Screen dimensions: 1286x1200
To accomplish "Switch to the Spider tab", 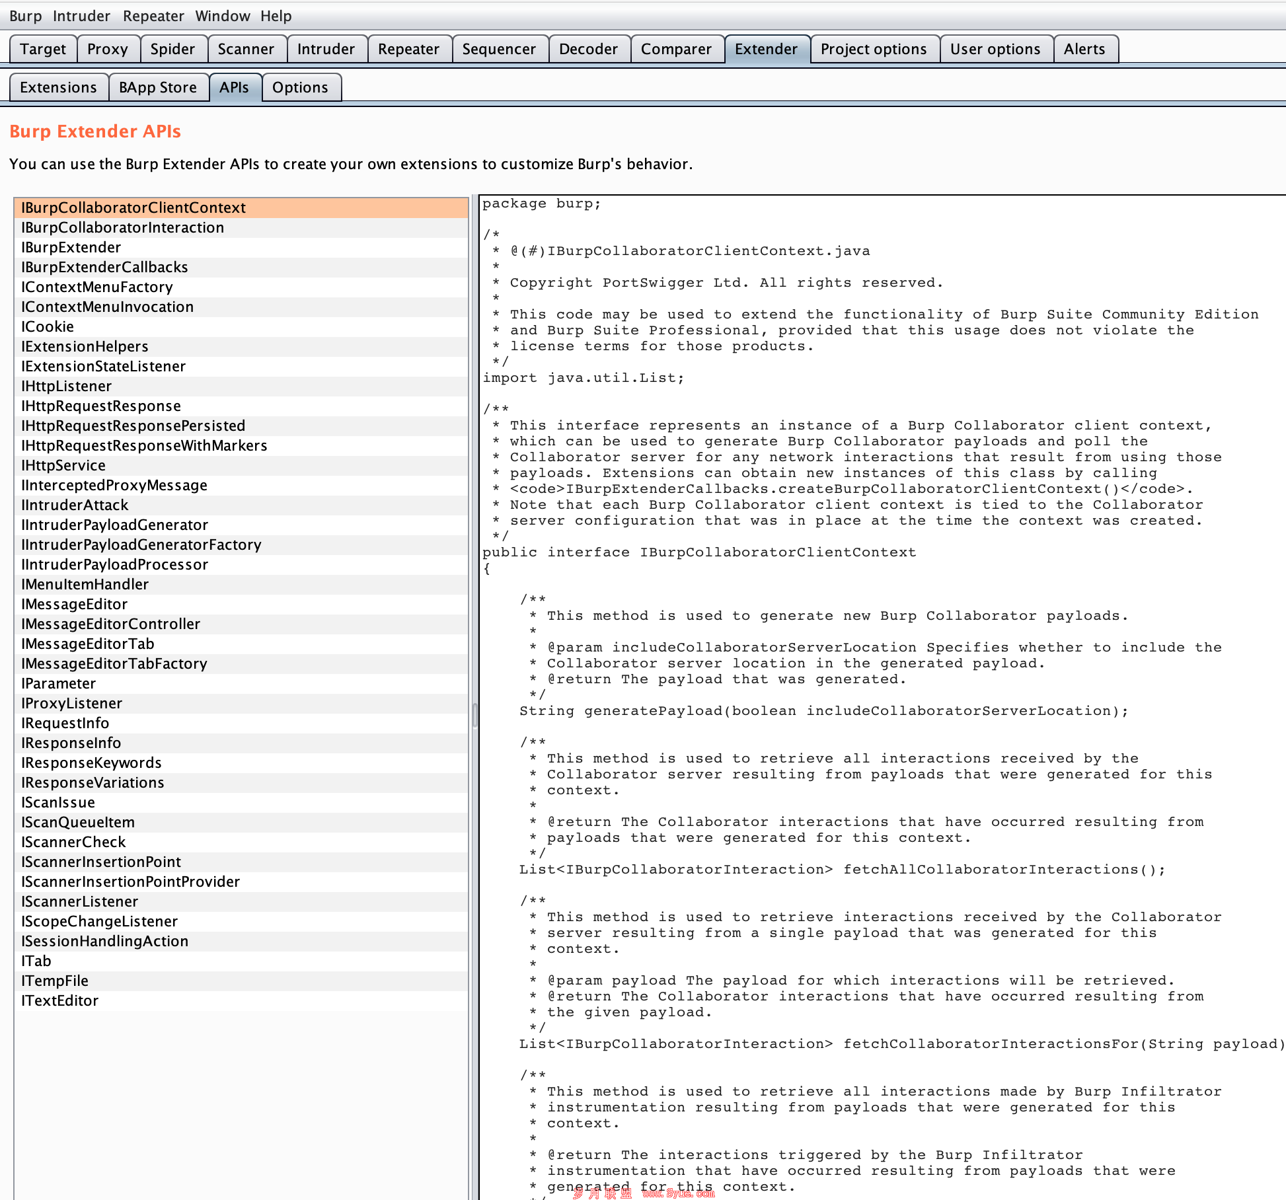I will coord(172,49).
